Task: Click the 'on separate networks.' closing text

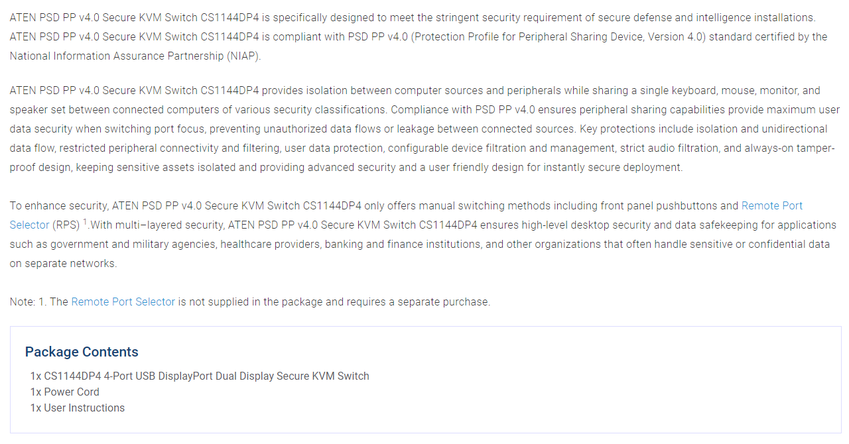Action: 63,264
